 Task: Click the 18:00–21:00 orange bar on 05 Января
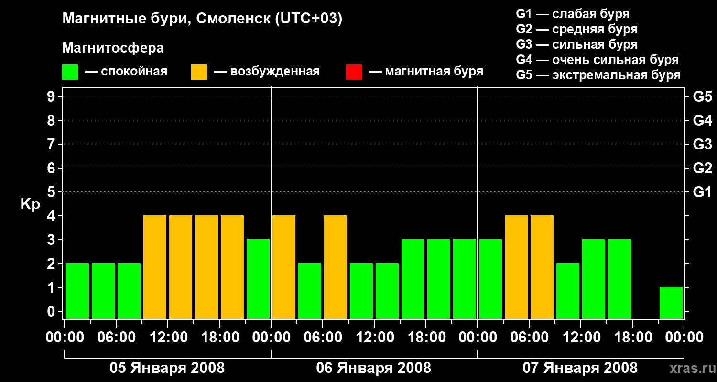point(232,267)
